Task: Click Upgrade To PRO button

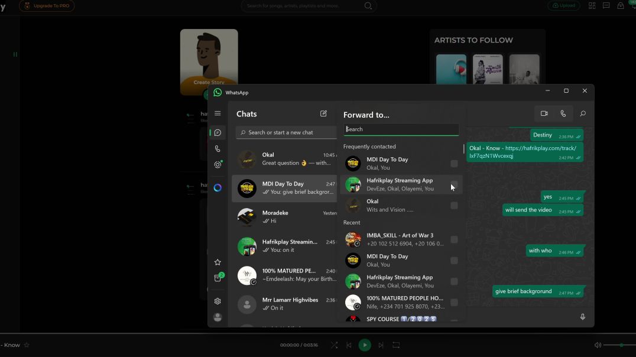Action: coord(47,6)
